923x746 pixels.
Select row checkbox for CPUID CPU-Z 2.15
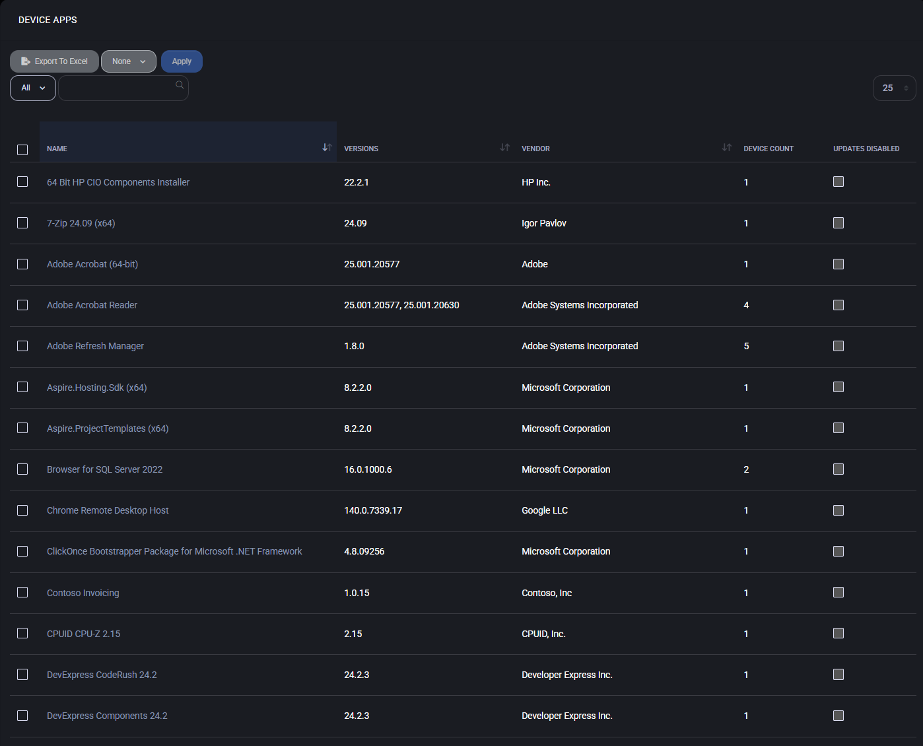pos(22,633)
